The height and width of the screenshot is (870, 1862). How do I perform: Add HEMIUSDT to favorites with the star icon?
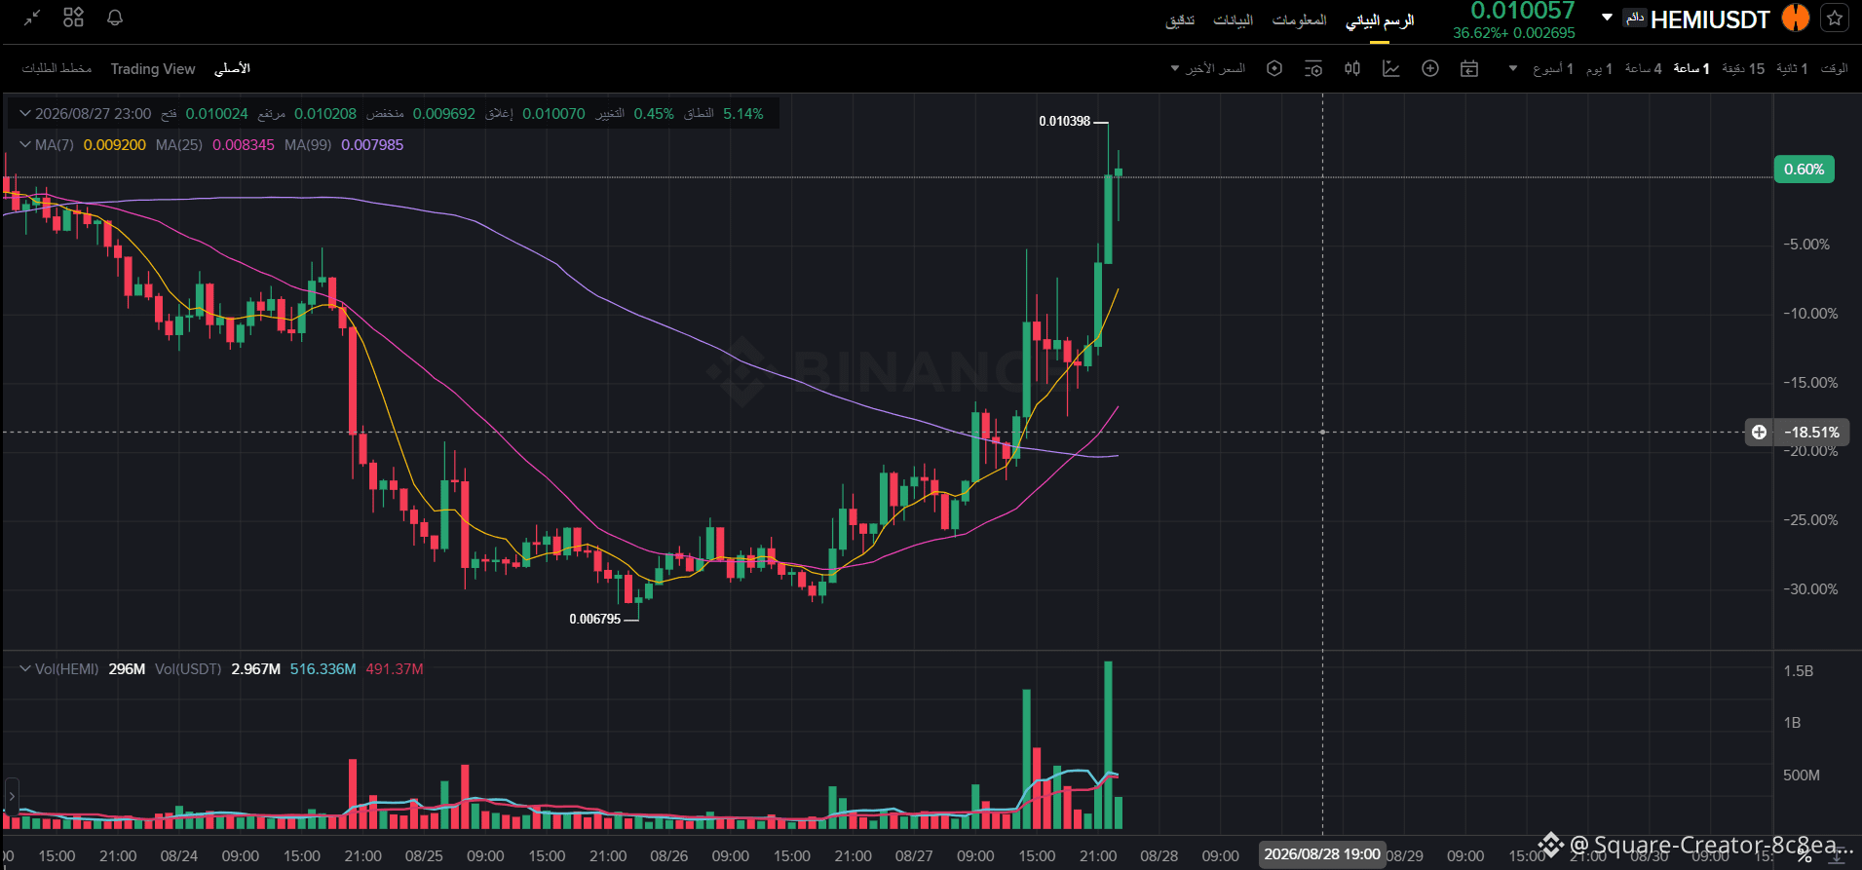tap(1835, 18)
